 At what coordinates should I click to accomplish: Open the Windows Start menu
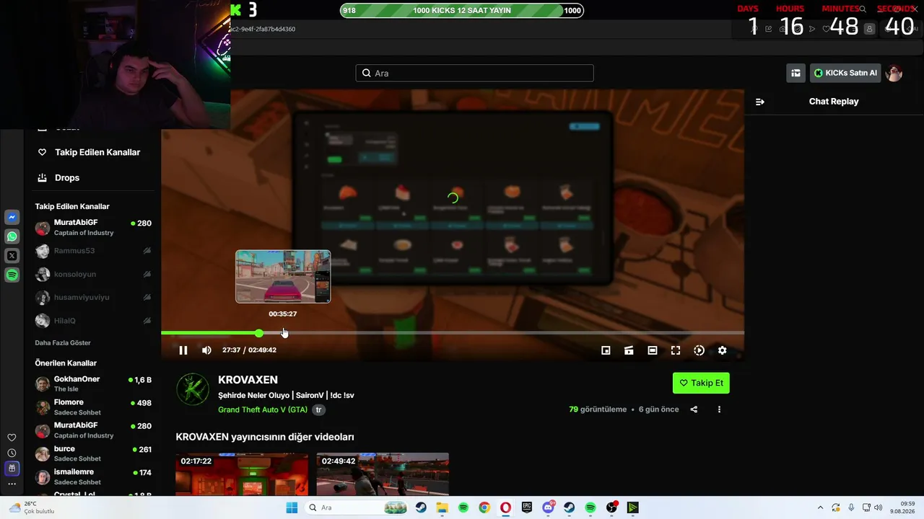click(292, 507)
